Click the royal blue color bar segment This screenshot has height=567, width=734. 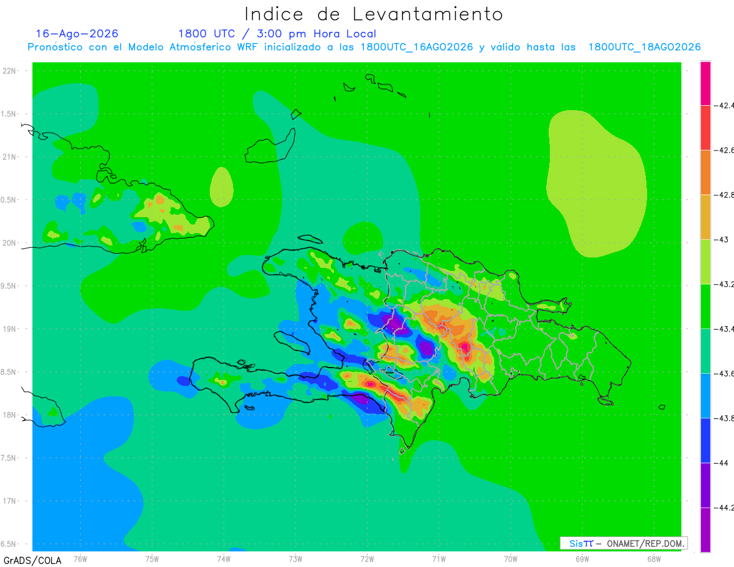coord(705,440)
